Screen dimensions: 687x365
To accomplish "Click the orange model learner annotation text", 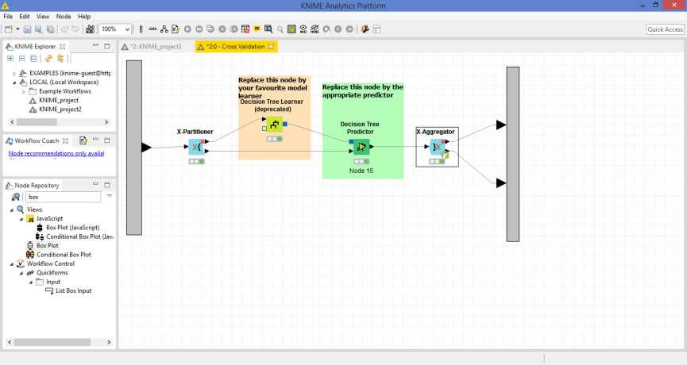I will click(x=272, y=88).
